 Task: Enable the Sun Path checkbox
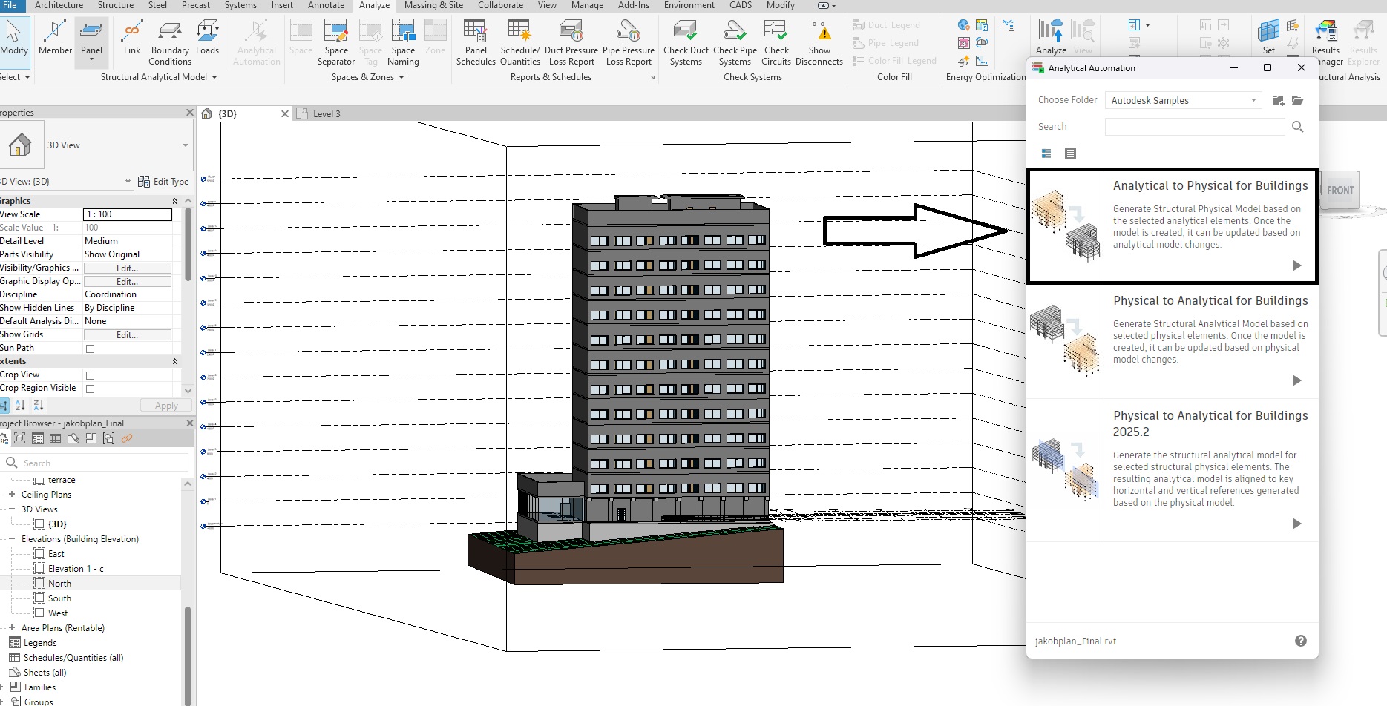tap(90, 349)
